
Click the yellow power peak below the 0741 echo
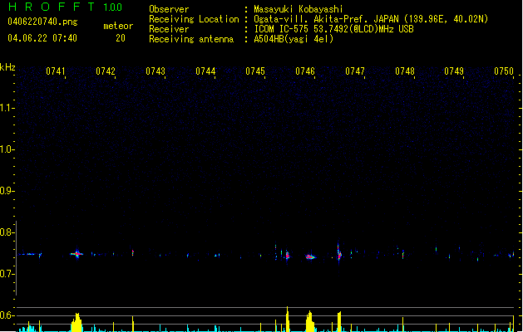click(x=76, y=322)
